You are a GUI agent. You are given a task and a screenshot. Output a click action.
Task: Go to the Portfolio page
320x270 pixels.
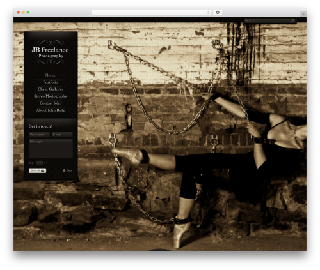[51, 82]
